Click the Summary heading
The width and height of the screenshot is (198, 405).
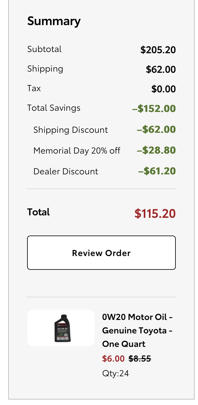coord(54,21)
